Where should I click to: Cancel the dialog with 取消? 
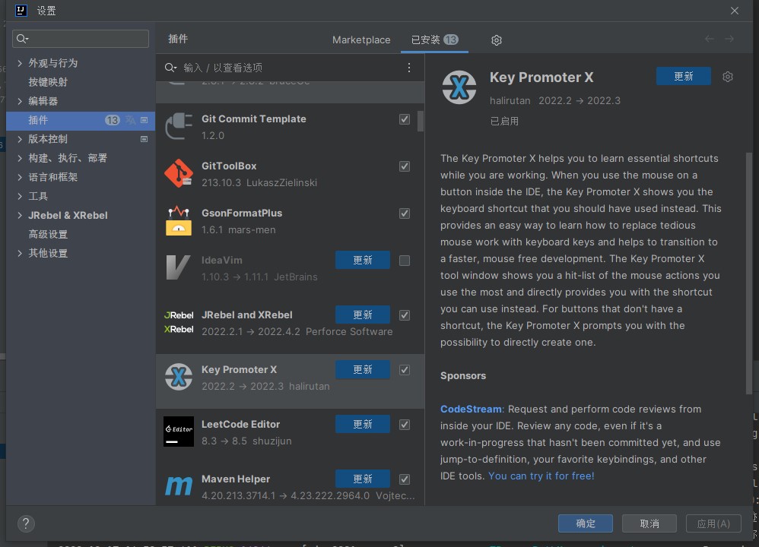(649, 523)
